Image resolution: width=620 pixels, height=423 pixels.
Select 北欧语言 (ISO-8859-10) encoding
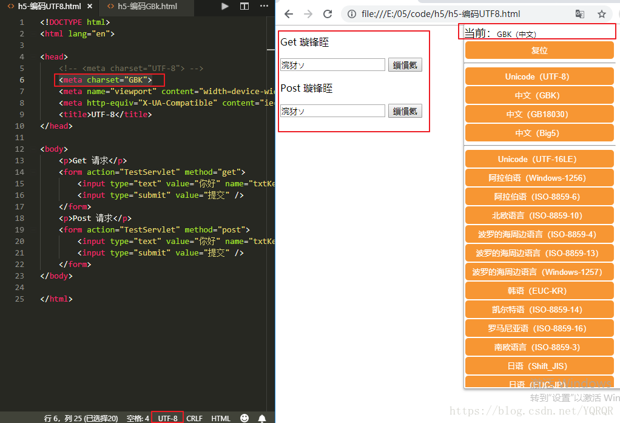pos(539,215)
